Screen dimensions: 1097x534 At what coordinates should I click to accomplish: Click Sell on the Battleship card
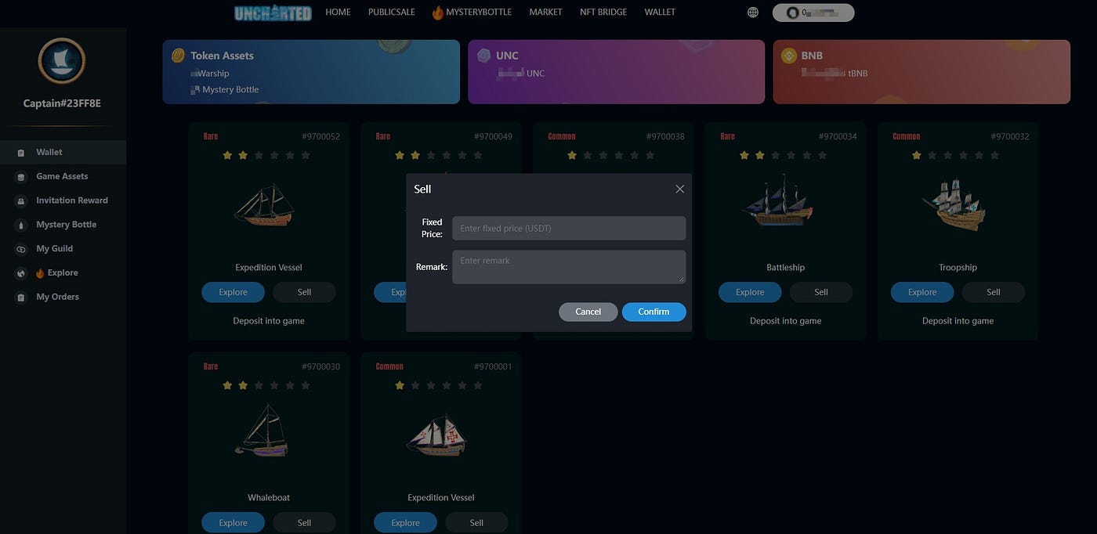pos(821,292)
